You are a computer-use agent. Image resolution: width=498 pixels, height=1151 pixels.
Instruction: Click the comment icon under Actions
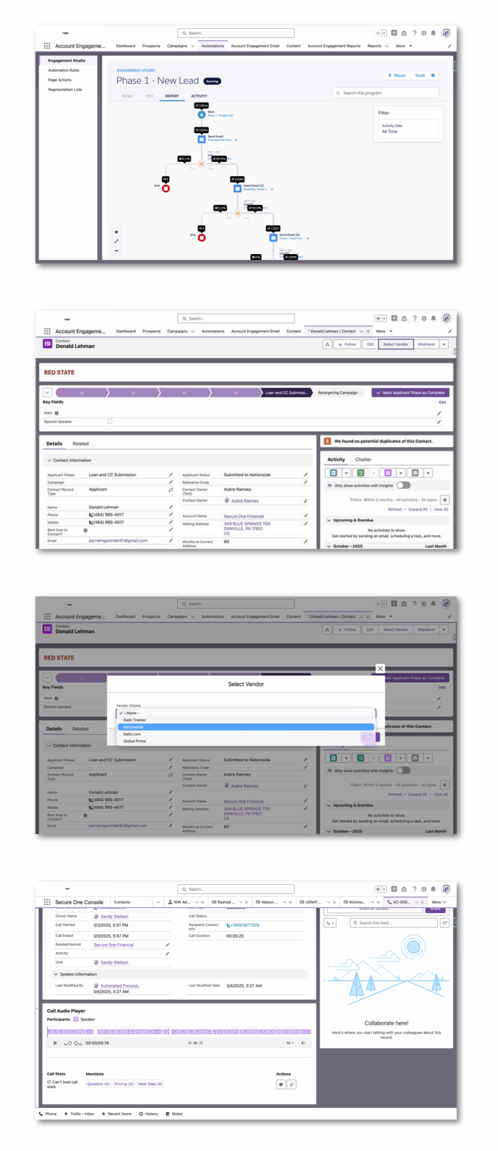[x=281, y=1084]
